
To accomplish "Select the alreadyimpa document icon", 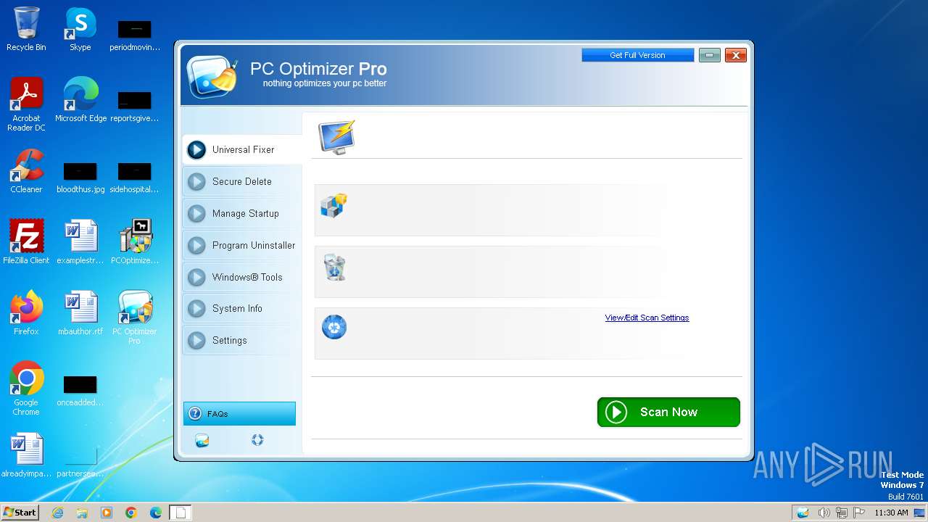I will tap(26, 455).
